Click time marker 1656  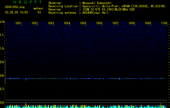[x=99, y=23]
